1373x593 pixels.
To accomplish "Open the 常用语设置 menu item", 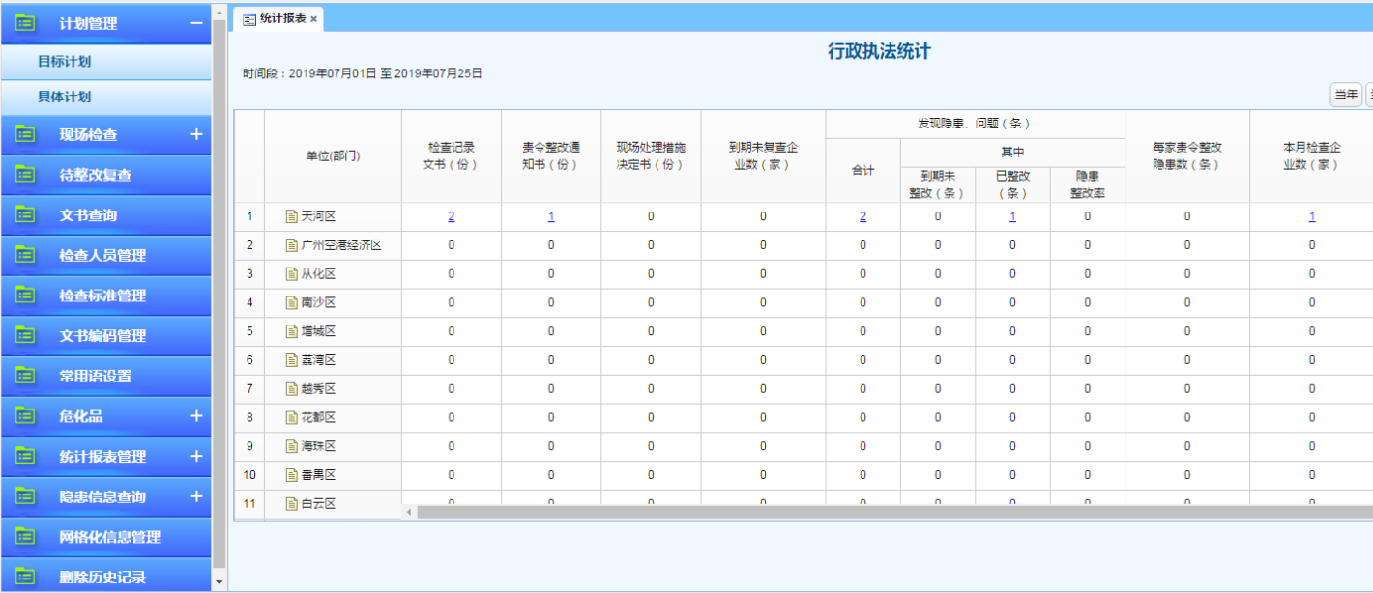I will (105, 376).
